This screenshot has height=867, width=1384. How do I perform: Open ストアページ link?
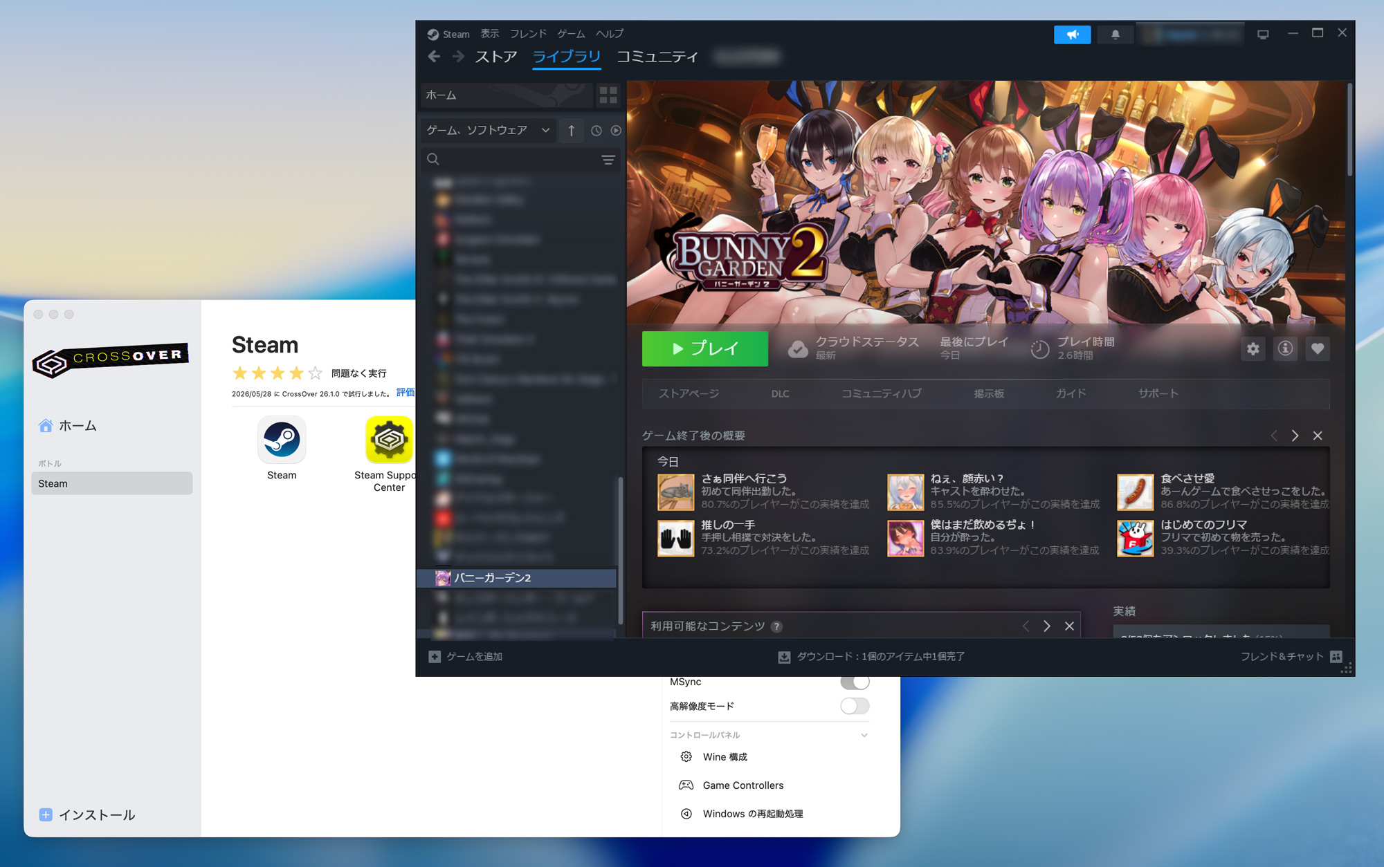click(x=689, y=393)
